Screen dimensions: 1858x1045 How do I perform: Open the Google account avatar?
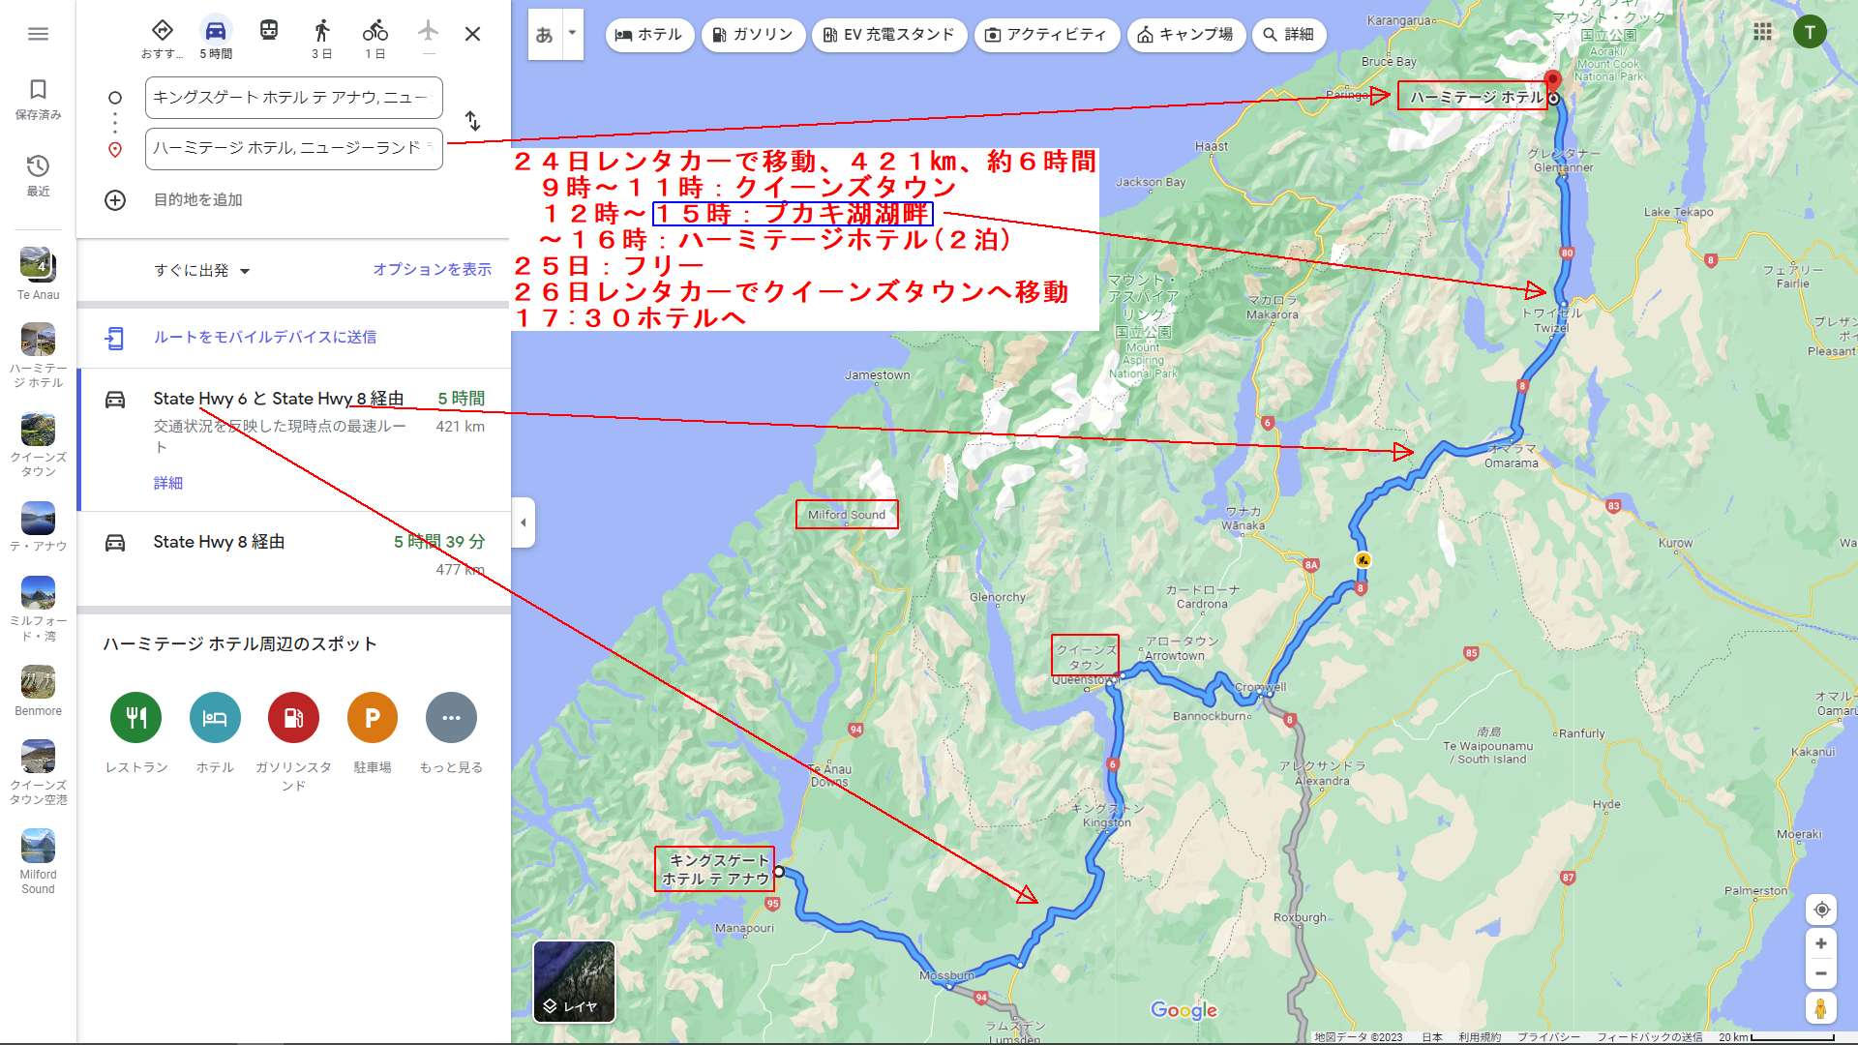tap(1810, 32)
